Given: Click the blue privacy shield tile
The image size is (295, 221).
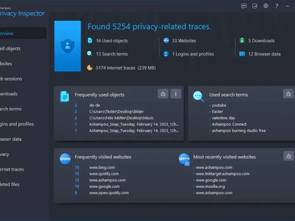Looking at the screenshot, I should (67, 46).
